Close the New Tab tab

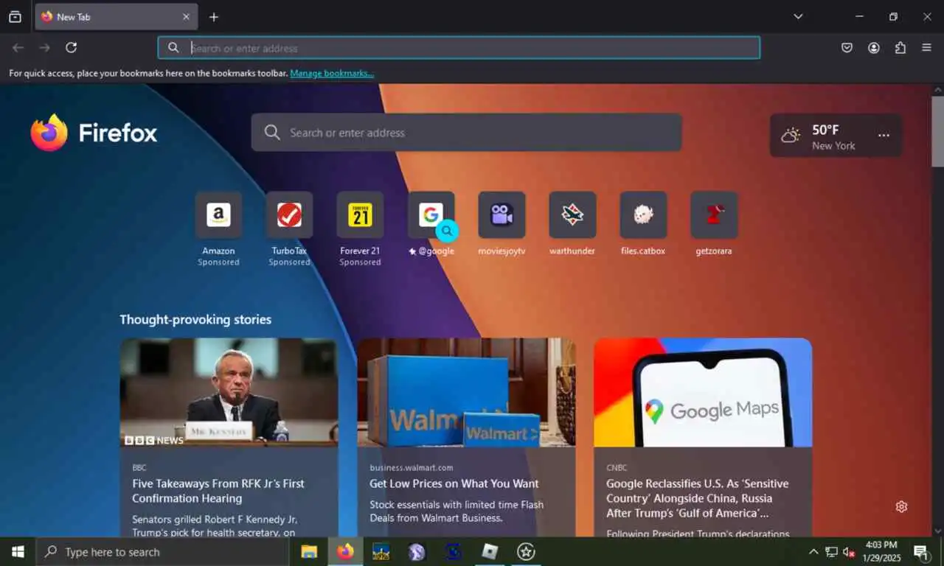[x=186, y=17]
